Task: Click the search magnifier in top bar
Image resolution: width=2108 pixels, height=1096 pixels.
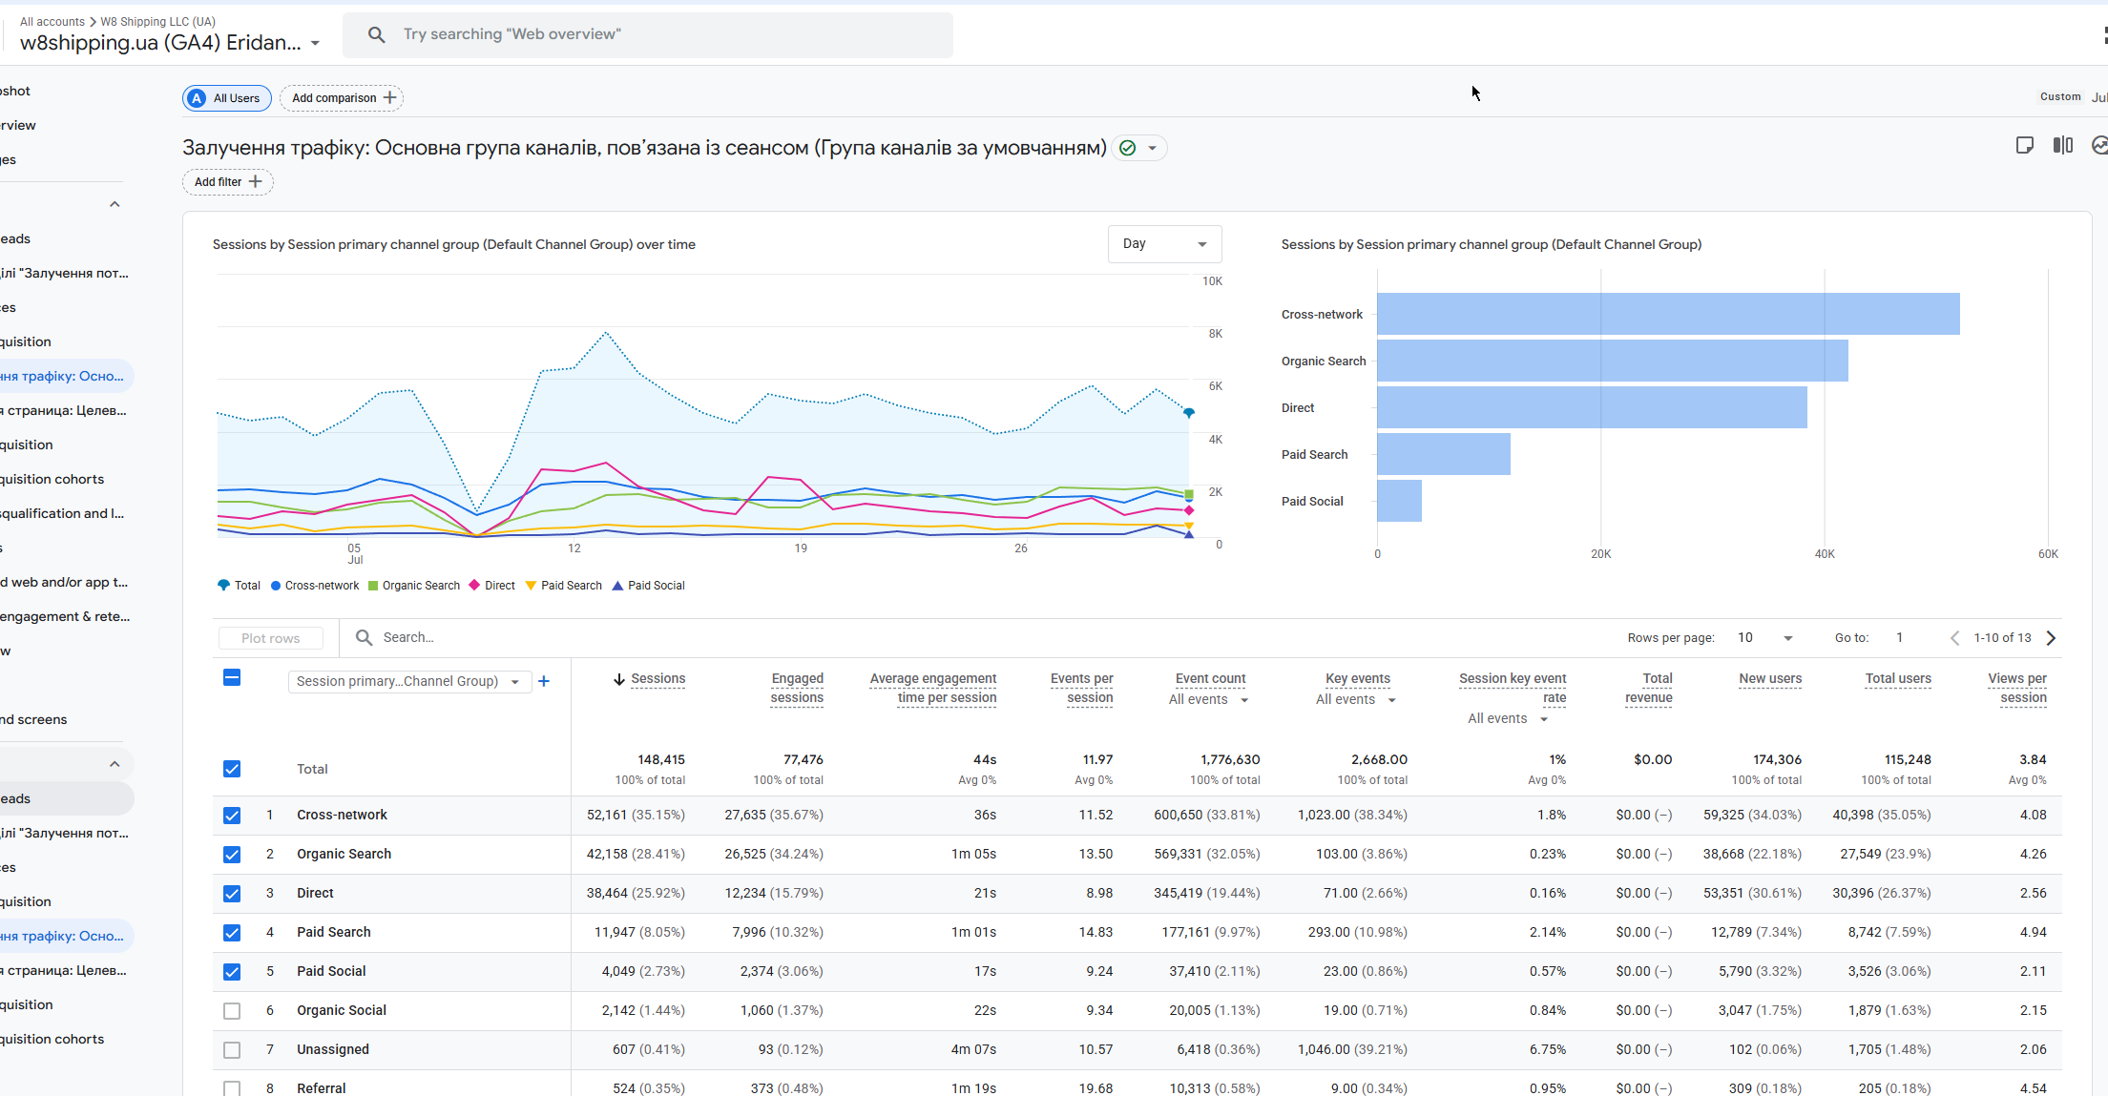Action: click(x=377, y=34)
